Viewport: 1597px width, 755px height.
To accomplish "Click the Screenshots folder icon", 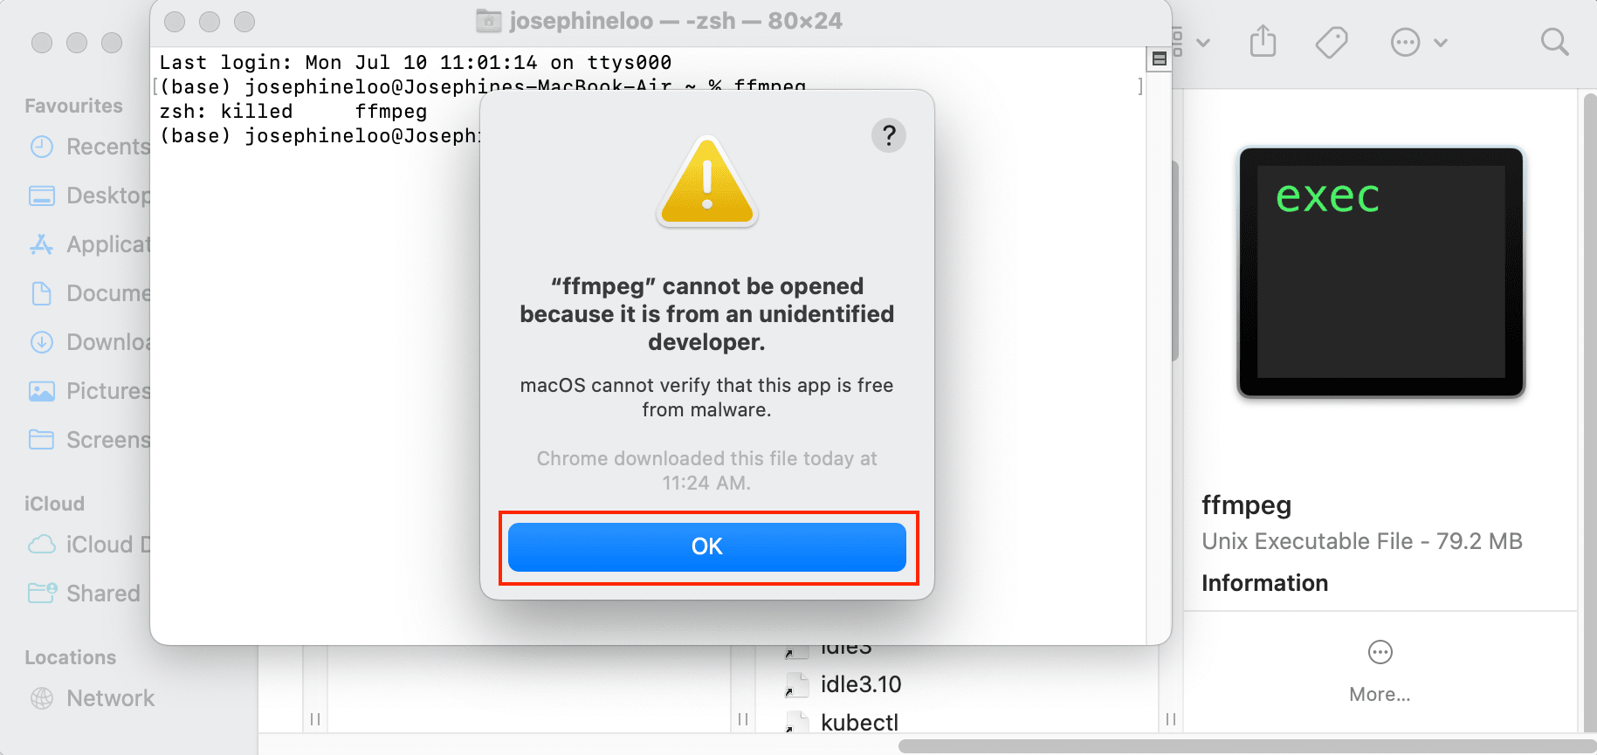I will [42, 439].
